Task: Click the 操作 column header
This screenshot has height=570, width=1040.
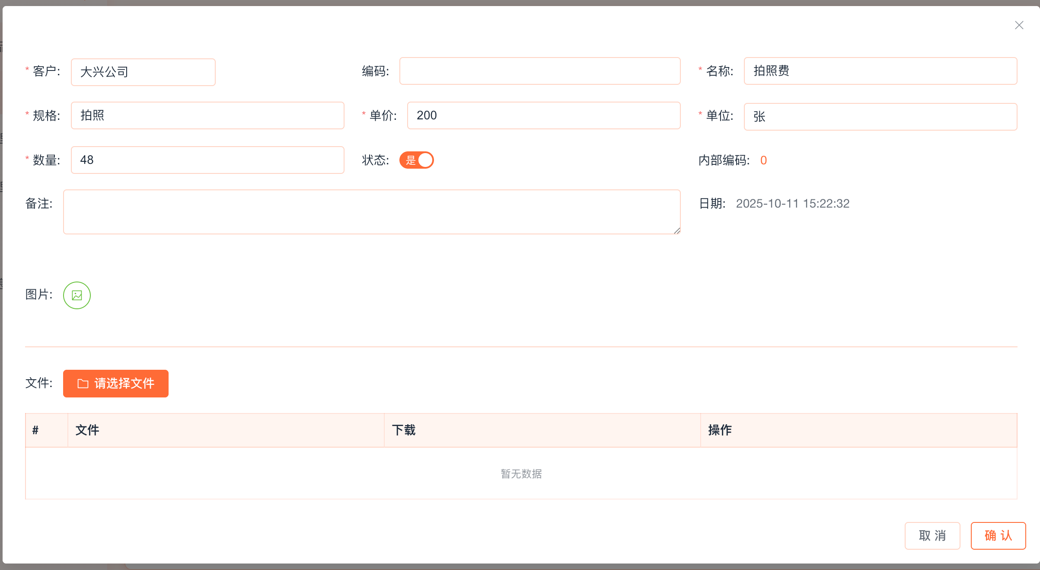Action: [720, 430]
